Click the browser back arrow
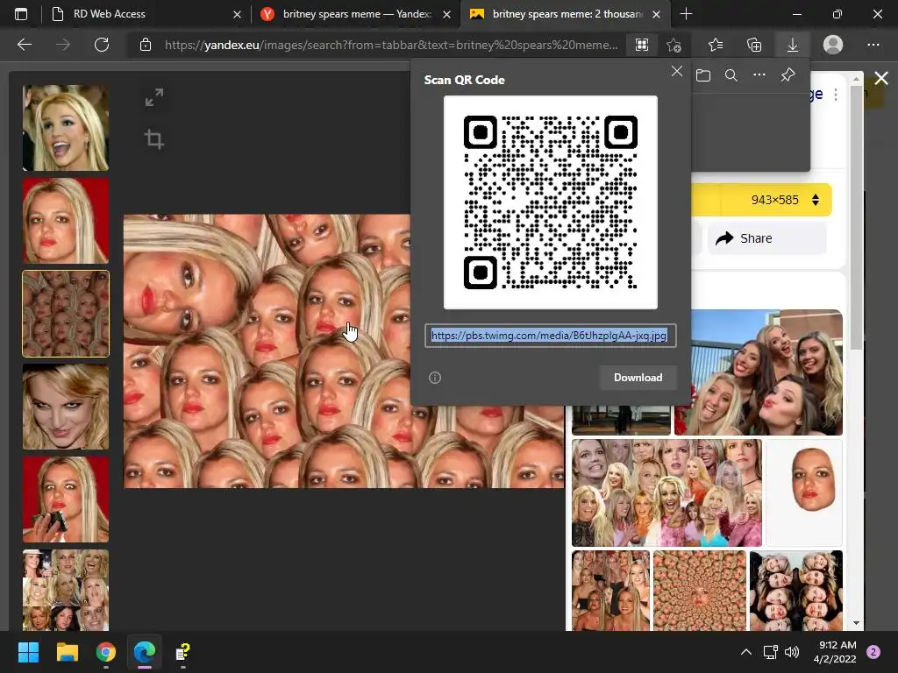 click(x=24, y=45)
